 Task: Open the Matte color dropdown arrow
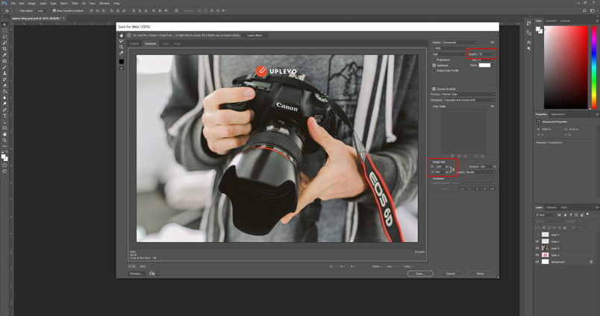click(493, 66)
